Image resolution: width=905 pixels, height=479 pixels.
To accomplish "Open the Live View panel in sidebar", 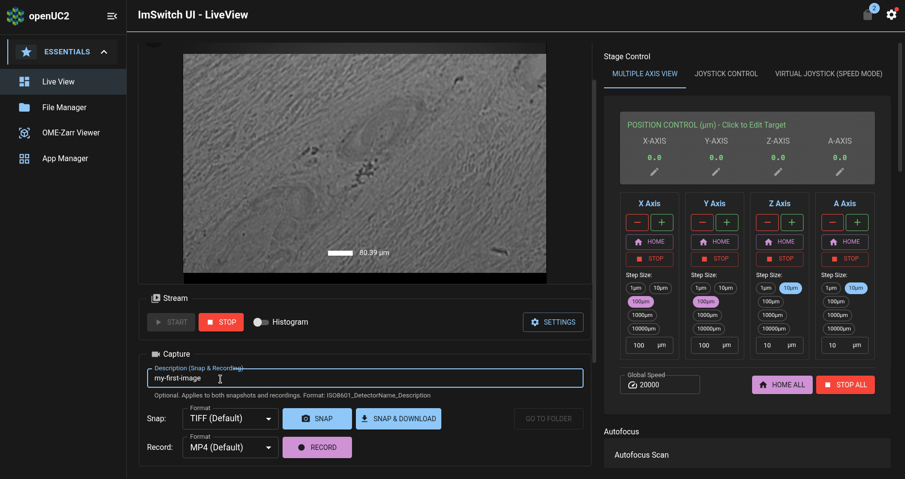I will [57, 82].
